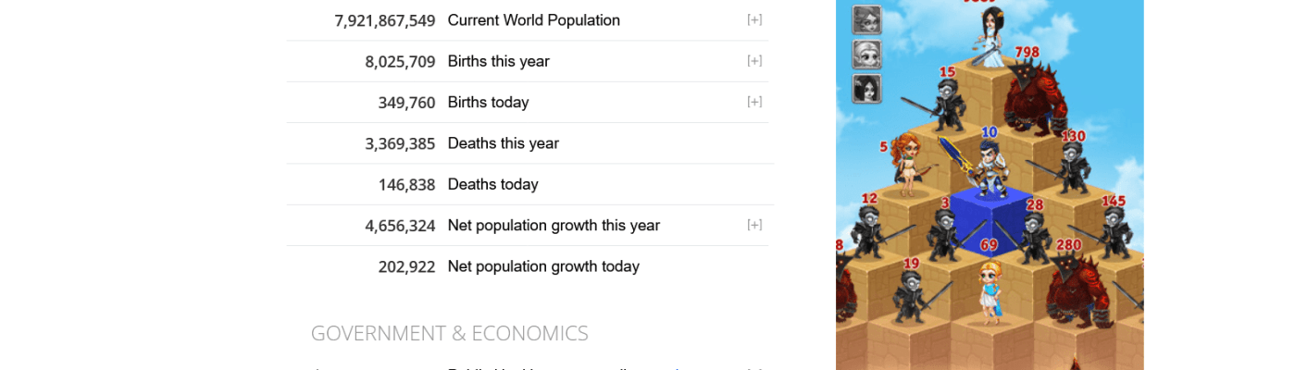
Task: Click the dark knight with power 130
Action: [x=1071, y=167]
